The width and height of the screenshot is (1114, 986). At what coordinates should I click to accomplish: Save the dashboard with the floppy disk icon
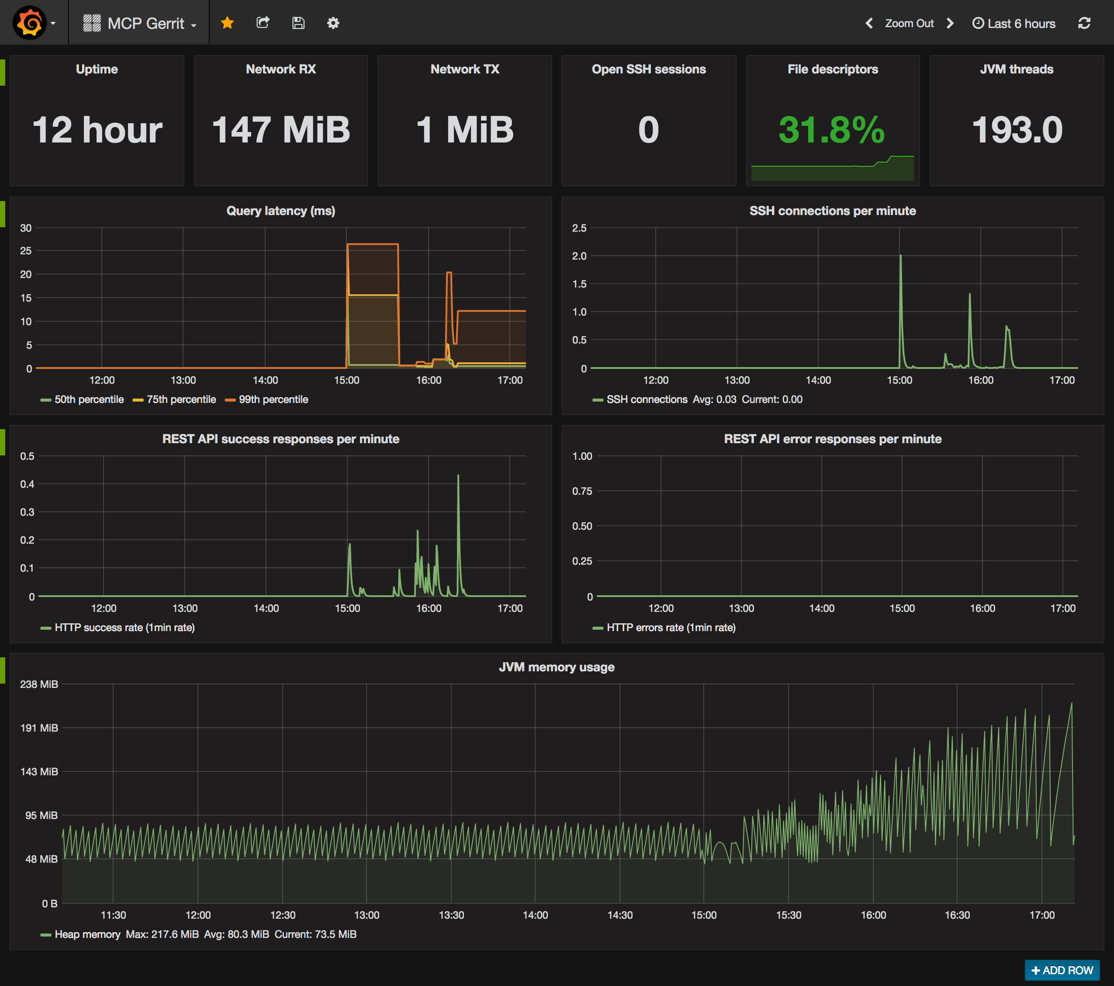tap(298, 23)
